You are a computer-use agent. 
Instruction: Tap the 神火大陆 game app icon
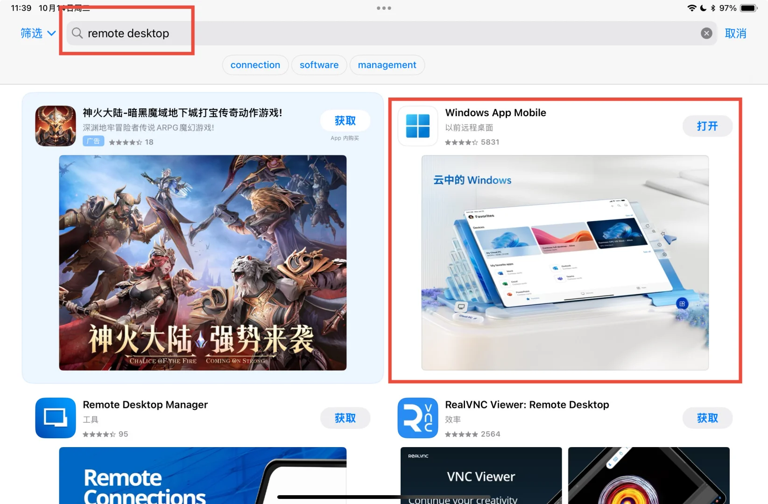tap(55, 126)
